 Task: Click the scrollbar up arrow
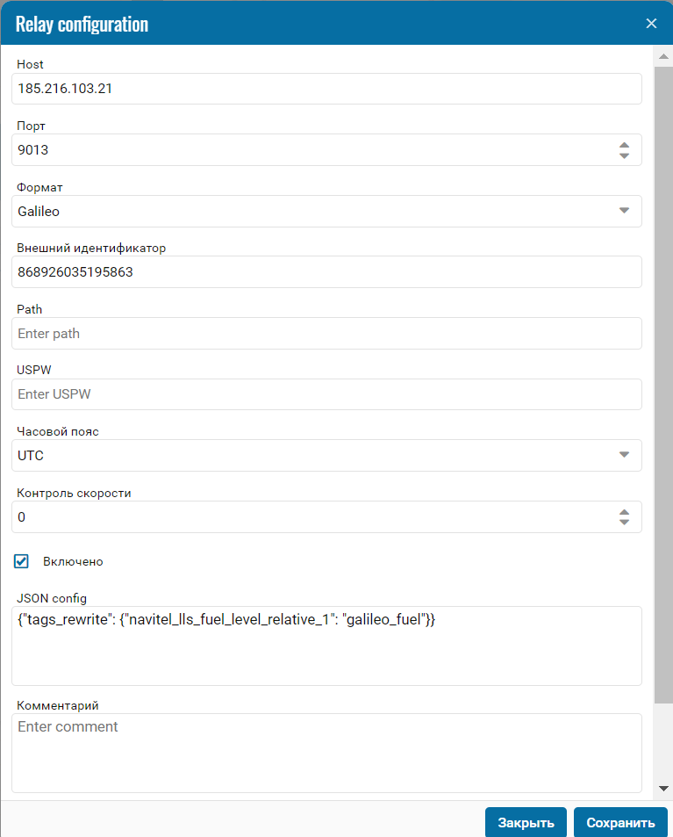click(663, 56)
